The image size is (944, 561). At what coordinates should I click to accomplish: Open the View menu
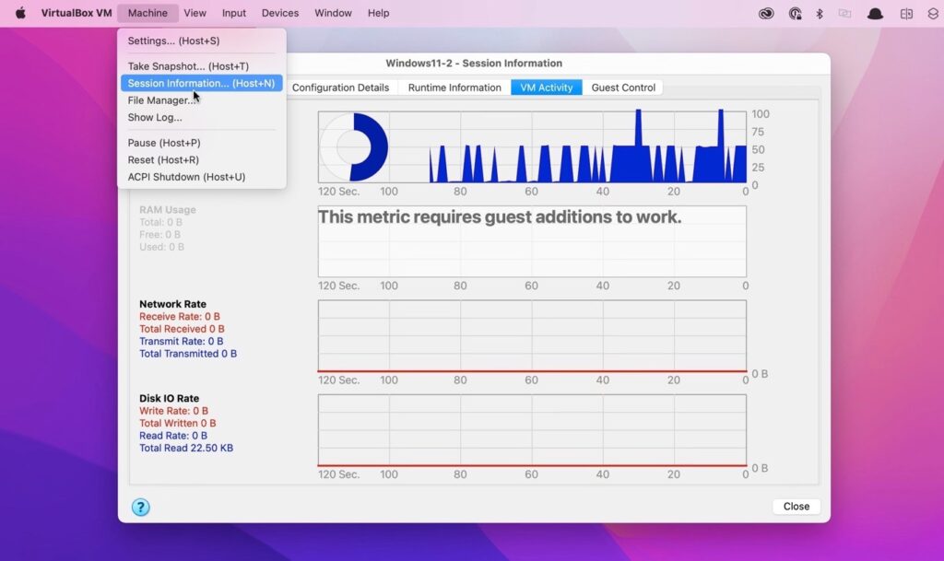coord(195,13)
